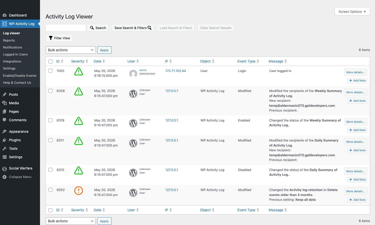Click the Posts pin icon

tap(4, 94)
